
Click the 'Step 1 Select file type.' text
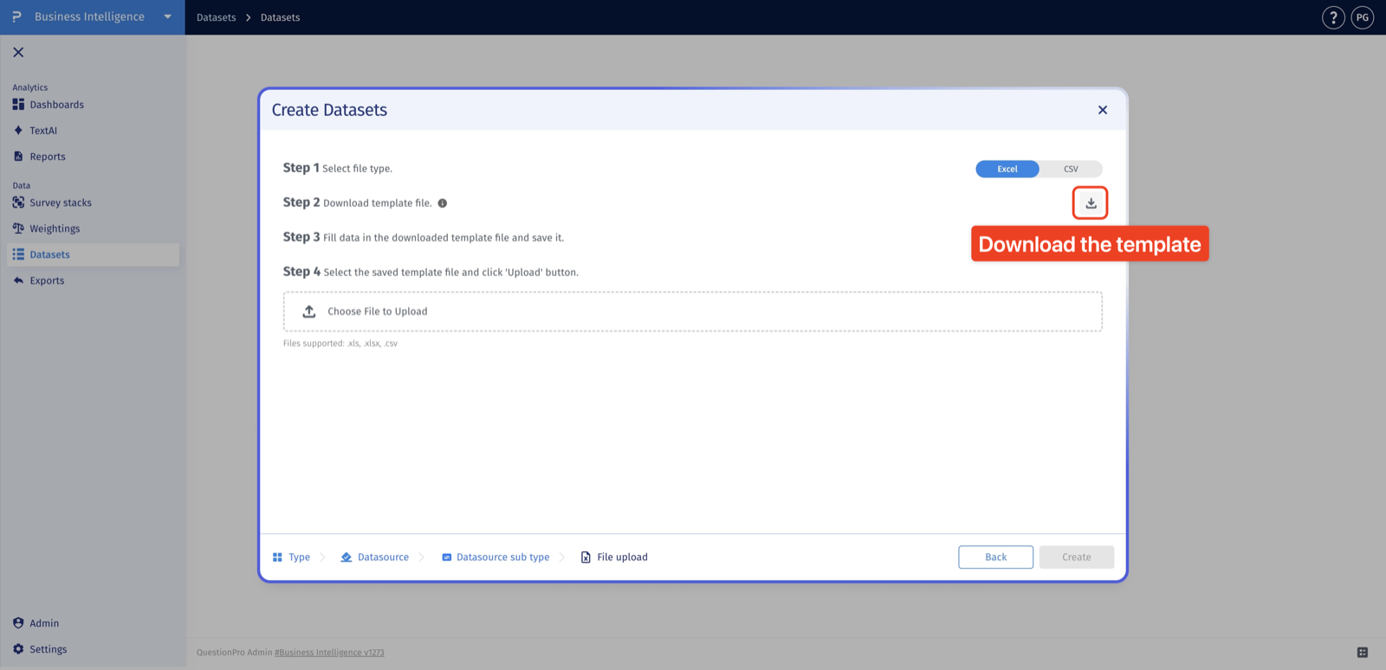click(x=338, y=168)
